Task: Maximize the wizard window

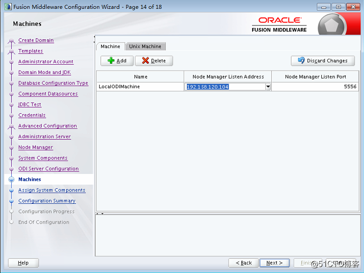Action: point(338,7)
